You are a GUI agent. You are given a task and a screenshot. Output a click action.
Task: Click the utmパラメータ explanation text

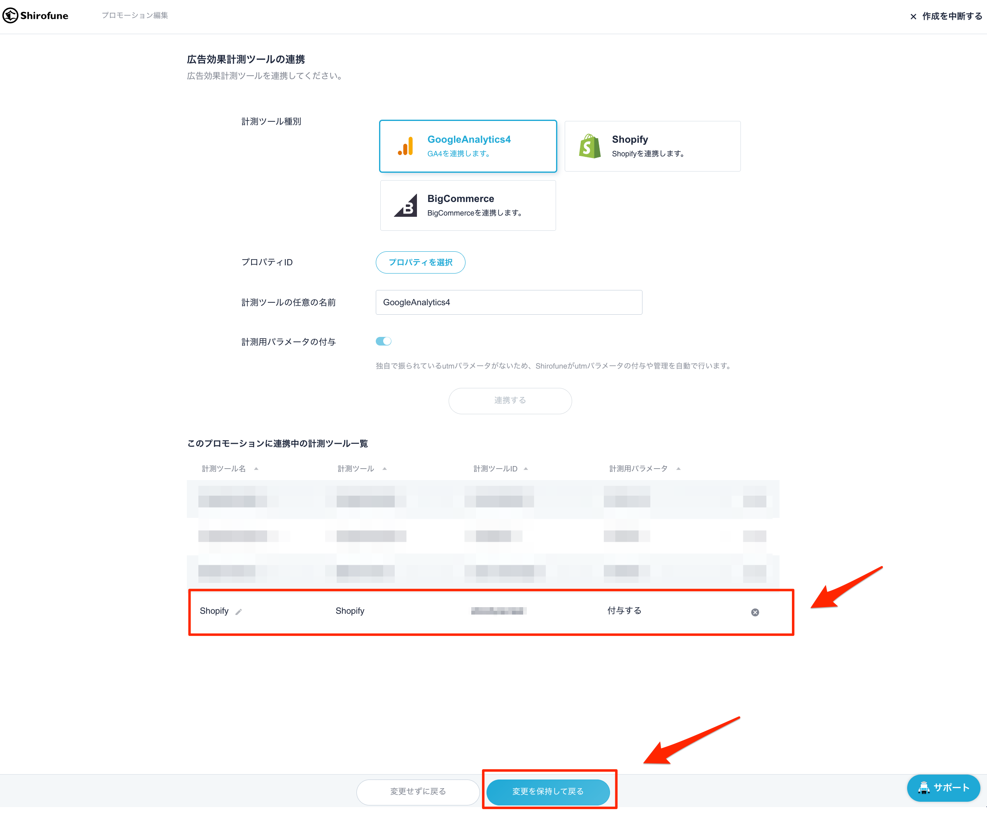(554, 366)
